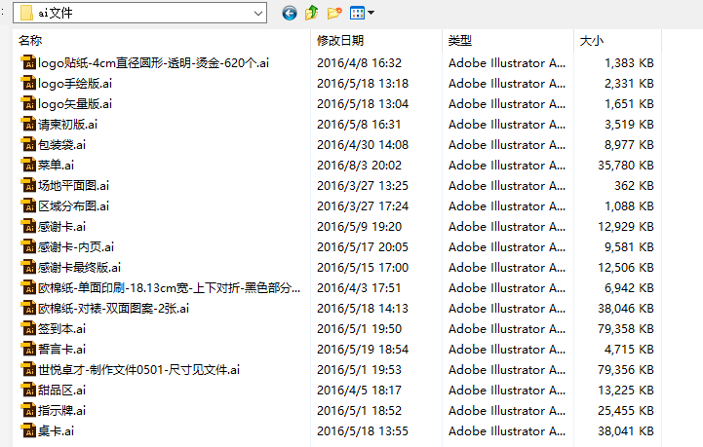Click size 4,715 KB of 誓言卡.ai
The height and width of the screenshot is (447, 703).
click(629, 350)
